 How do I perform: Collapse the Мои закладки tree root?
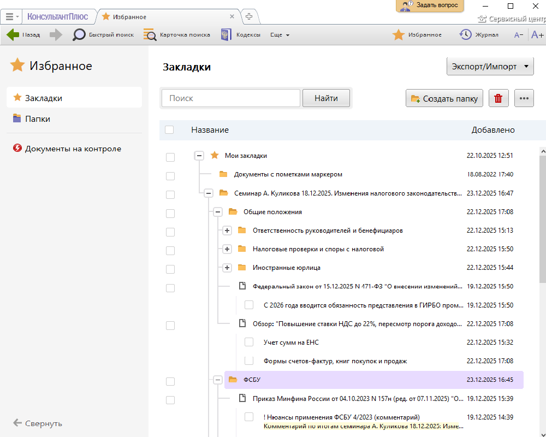pyautogui.click(x=199, y=156)
